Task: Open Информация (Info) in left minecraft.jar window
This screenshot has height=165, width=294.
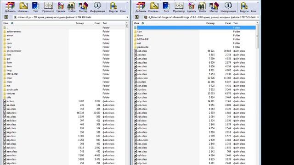Action: [x=97, y=7]
